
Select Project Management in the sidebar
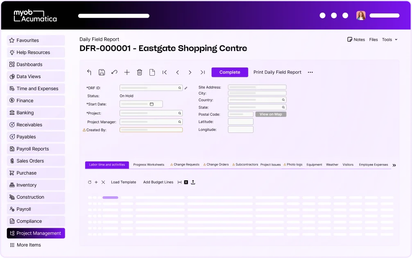(x=36, y=233)
